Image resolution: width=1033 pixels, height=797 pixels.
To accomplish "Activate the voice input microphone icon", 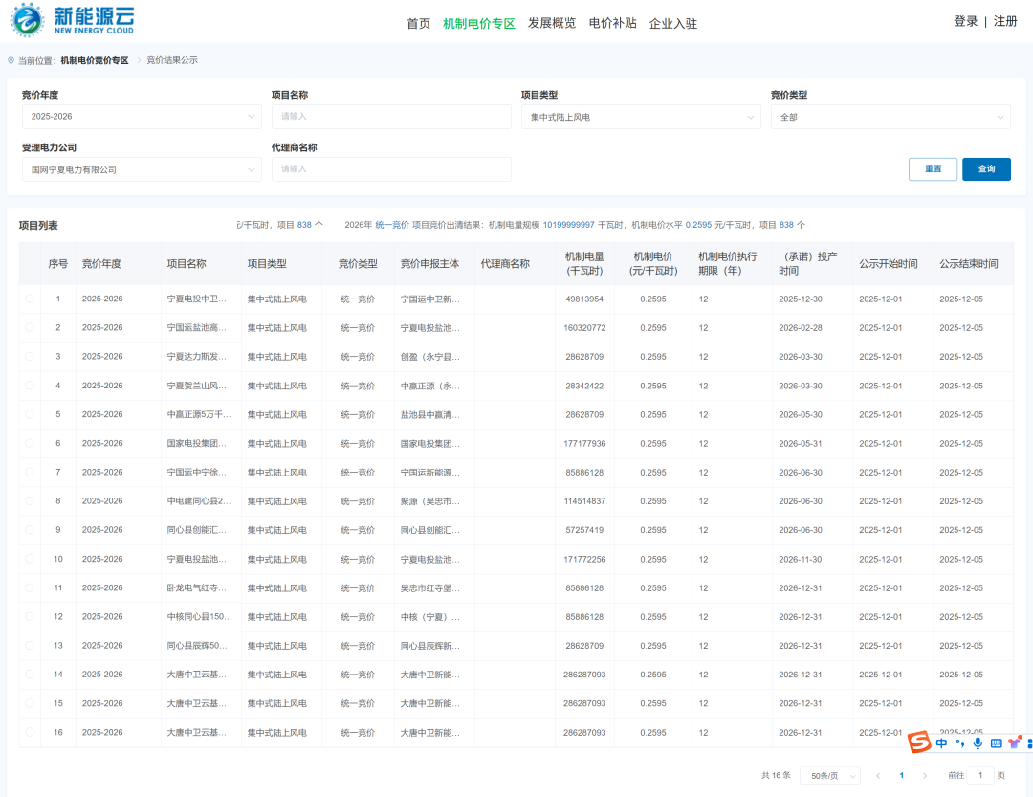I will click(977, 742).
